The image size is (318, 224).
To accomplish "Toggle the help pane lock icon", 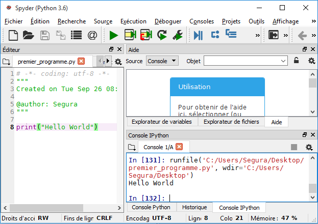I will 296,61.
